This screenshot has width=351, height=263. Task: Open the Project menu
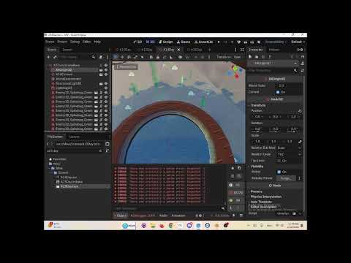tap(62, 42)
